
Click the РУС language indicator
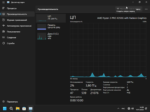[x=123, y=109]
